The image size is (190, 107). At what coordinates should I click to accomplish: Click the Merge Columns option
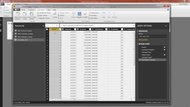click(x=64, y=13)
